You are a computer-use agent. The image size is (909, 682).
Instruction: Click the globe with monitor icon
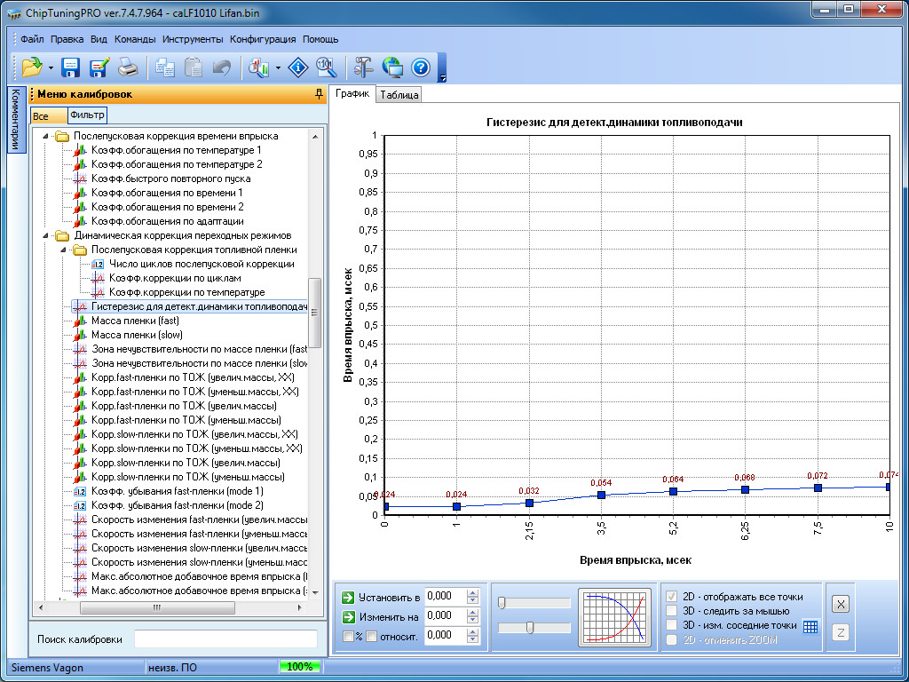[392, 67]
